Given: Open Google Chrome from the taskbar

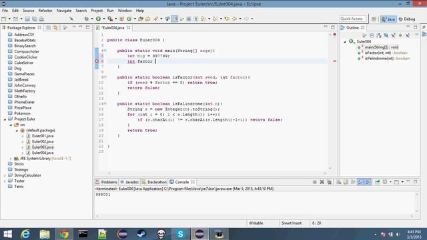Looking at the screenshot, I should click(64, 234).
